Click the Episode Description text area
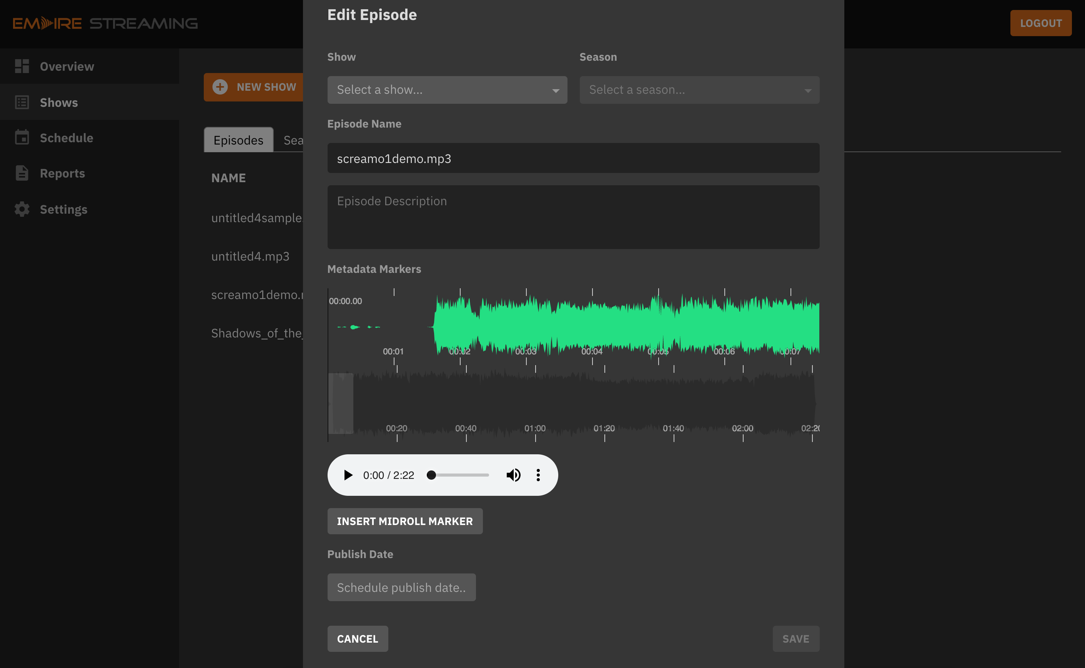This screenshot has width=1085, height=668. (x=573, y=217)
